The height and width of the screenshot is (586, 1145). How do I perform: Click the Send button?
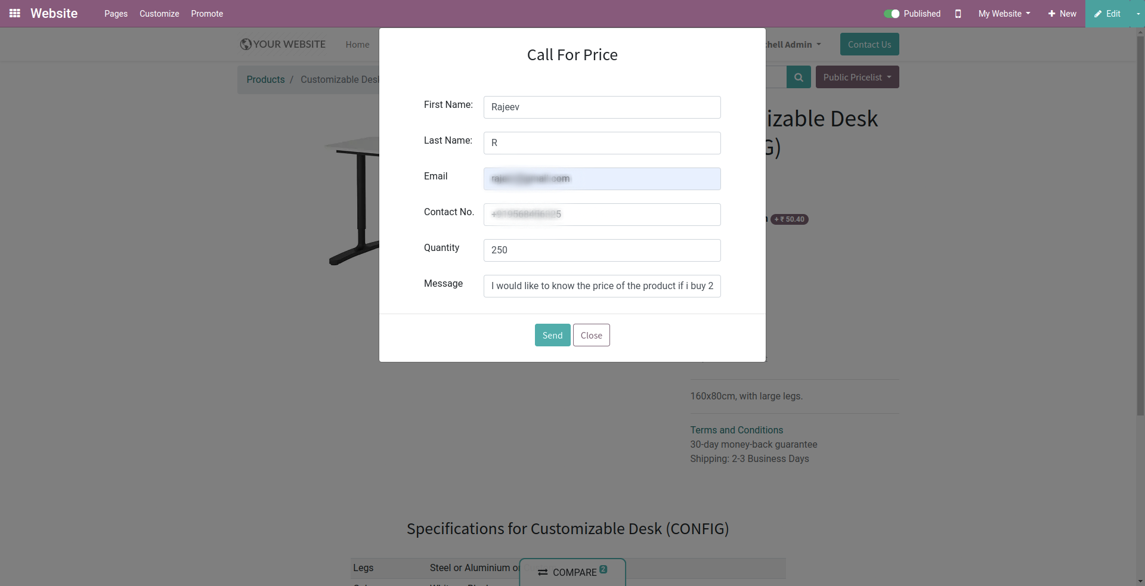552,335
